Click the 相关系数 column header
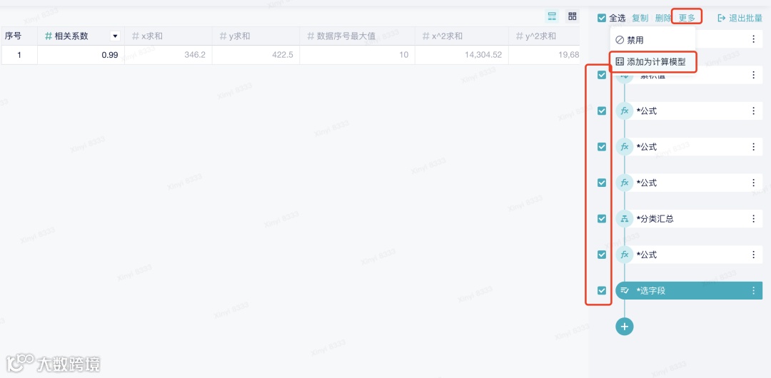 click(x=81, y=36)
